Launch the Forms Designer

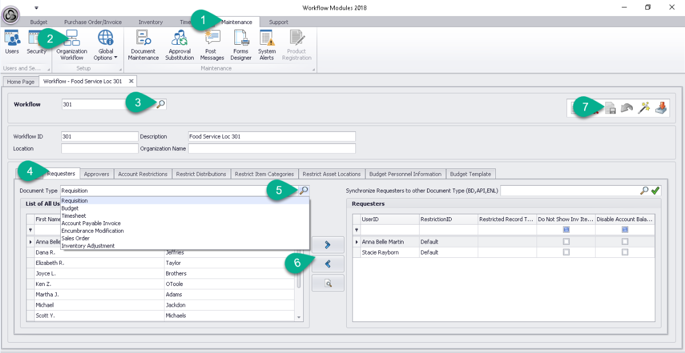tap(241, 45)
